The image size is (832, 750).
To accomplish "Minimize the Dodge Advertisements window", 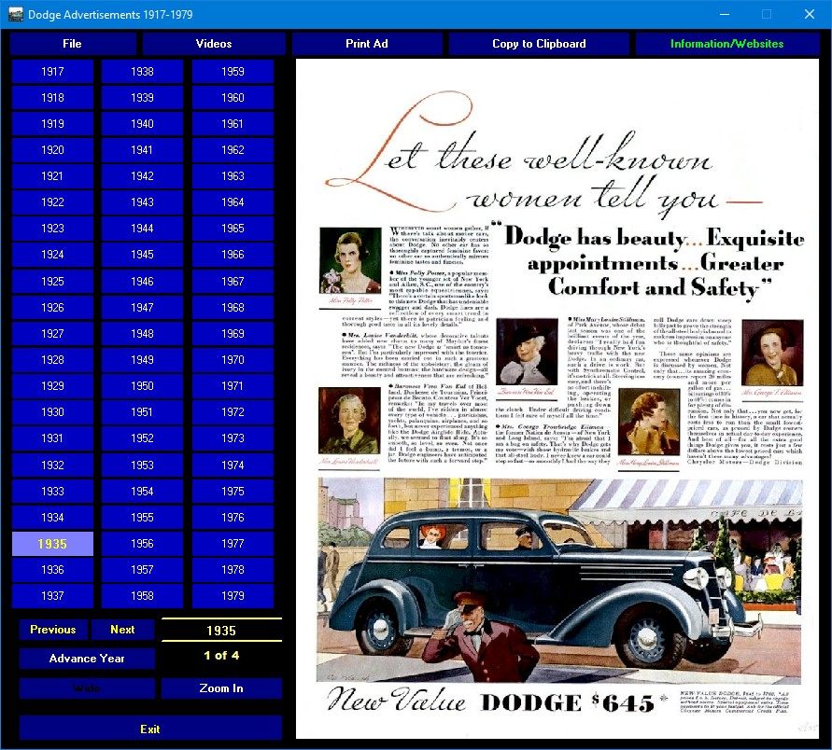I will 725,14.
